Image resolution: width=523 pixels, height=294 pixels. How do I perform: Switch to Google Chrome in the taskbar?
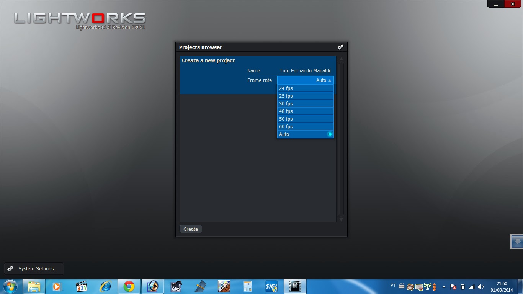point(129,286)
